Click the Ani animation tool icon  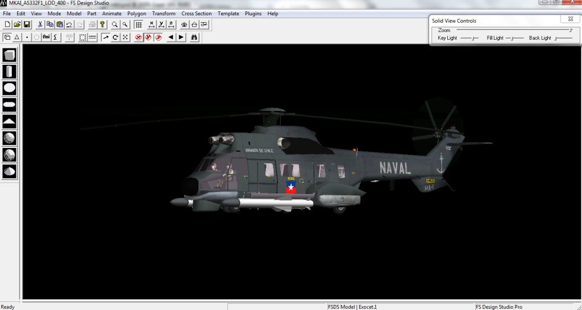(x=47, y=38)
